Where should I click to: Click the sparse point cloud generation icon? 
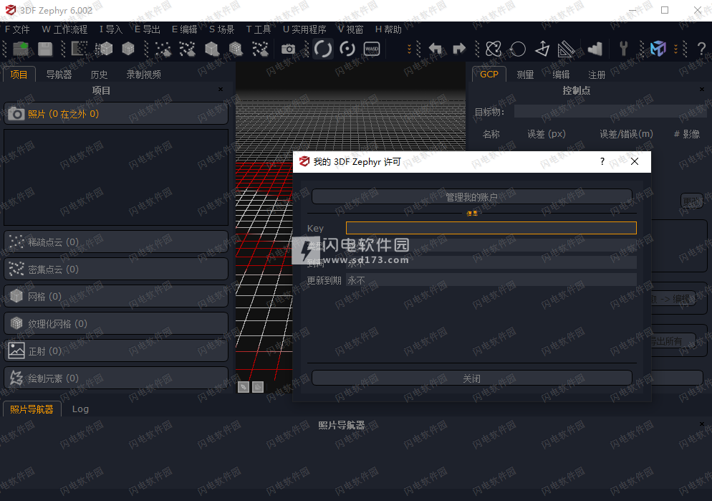80,49
